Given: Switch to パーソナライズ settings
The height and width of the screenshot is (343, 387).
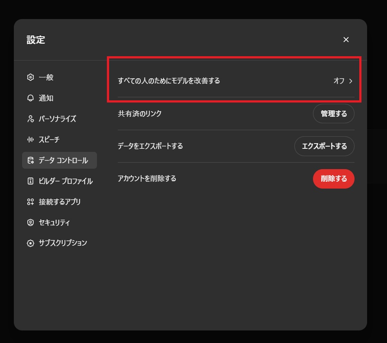Looking at the screenshot, I should [x=59, y=119].
